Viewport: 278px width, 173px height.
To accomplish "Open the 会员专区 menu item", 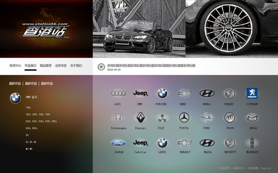I will 61,66.
